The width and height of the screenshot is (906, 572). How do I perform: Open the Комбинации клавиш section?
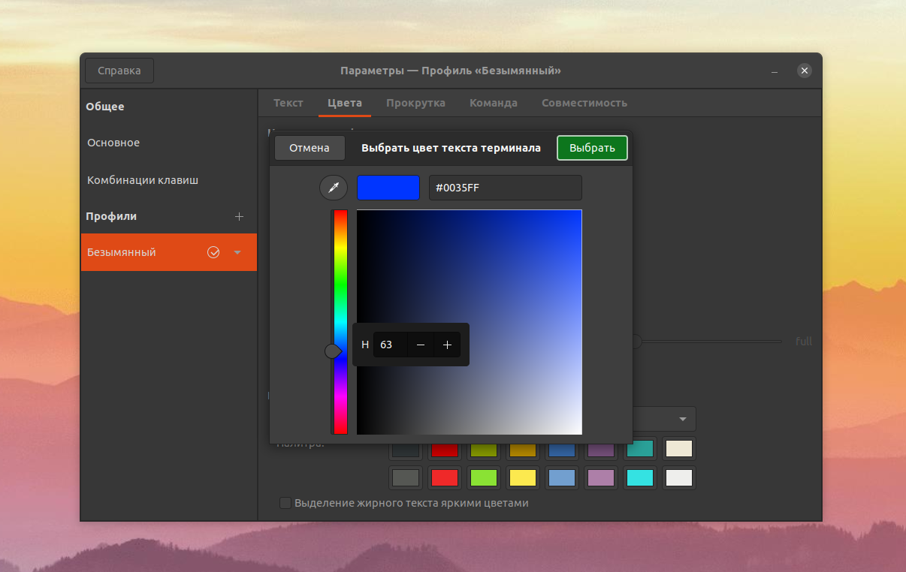pos(169,180)
